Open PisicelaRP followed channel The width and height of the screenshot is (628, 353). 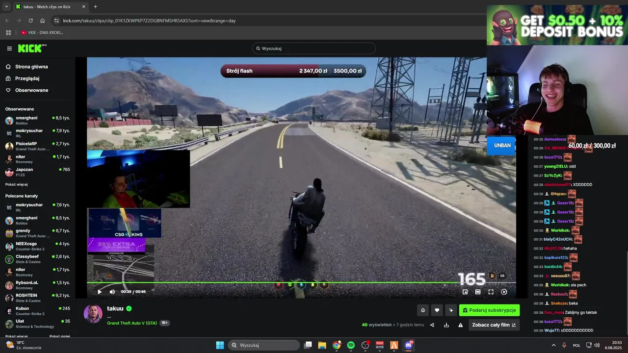point(37,146)
